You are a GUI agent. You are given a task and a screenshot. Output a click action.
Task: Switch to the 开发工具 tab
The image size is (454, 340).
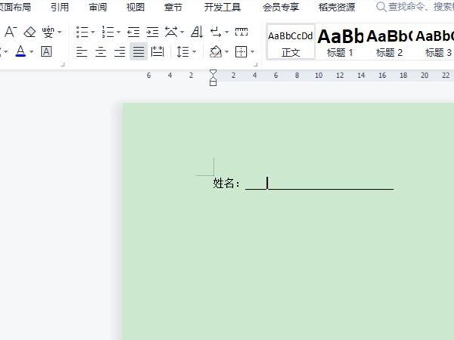(222, 7)
